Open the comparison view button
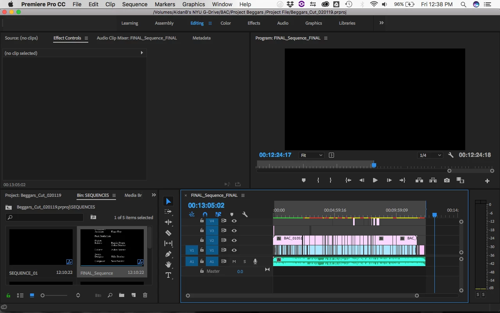500x313 pixels. tap(460, 180)
